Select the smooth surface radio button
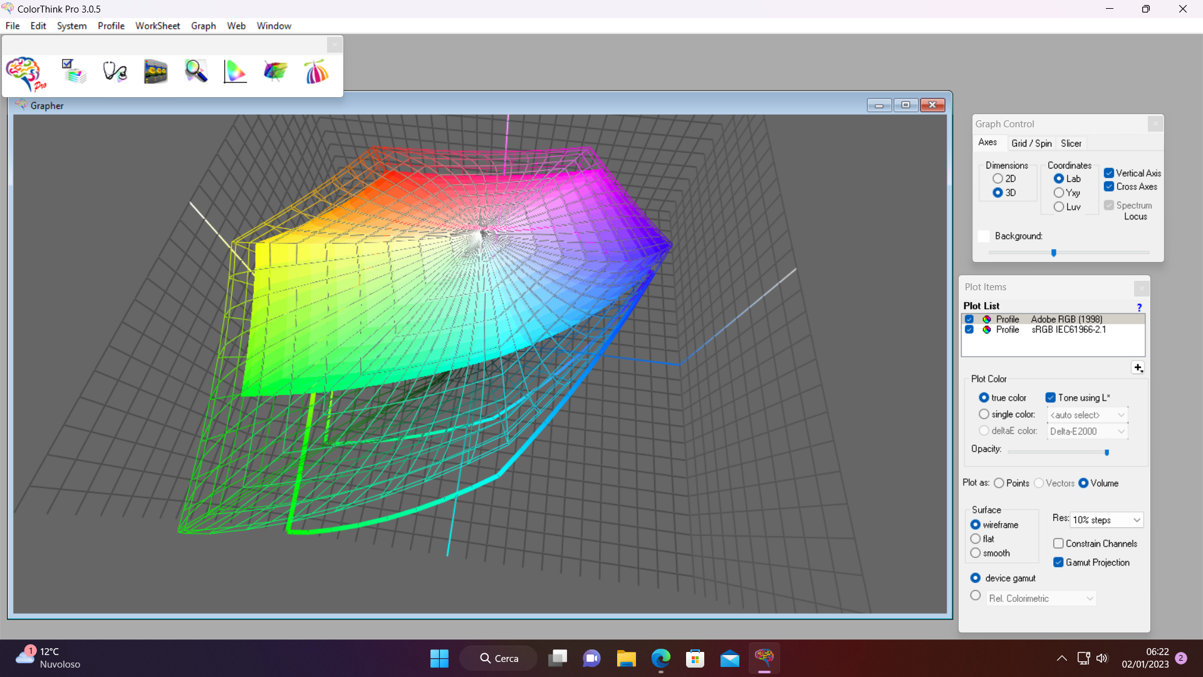 click(976, 553)
